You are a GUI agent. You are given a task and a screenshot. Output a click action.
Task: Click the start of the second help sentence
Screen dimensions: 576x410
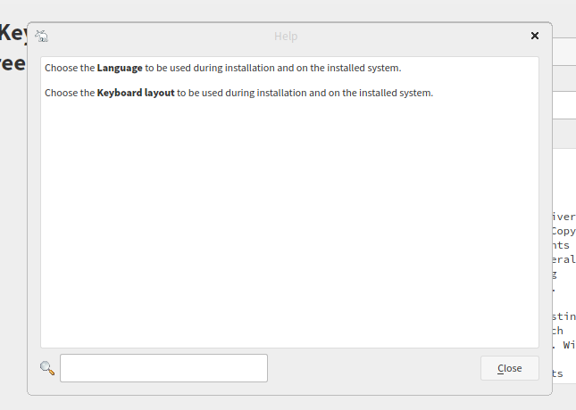point(46,93)
